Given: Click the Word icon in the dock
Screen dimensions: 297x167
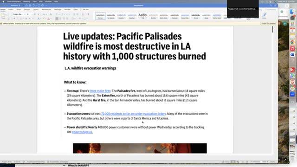Looking at the screenshot, I should click(x=292, y=55).
